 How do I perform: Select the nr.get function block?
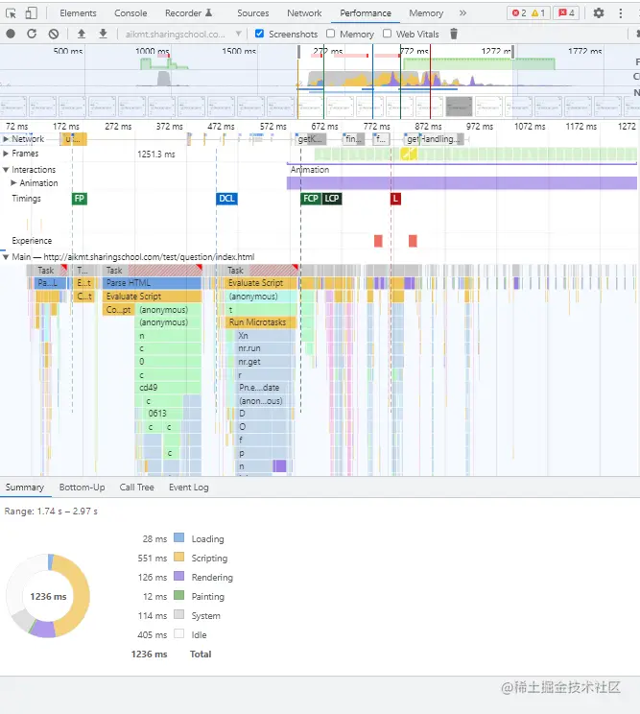click(265, 362)
